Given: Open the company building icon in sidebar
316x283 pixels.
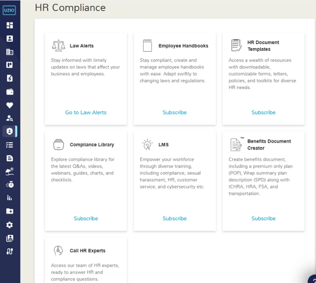Looking at the screenshot, I should pos(9,52).
